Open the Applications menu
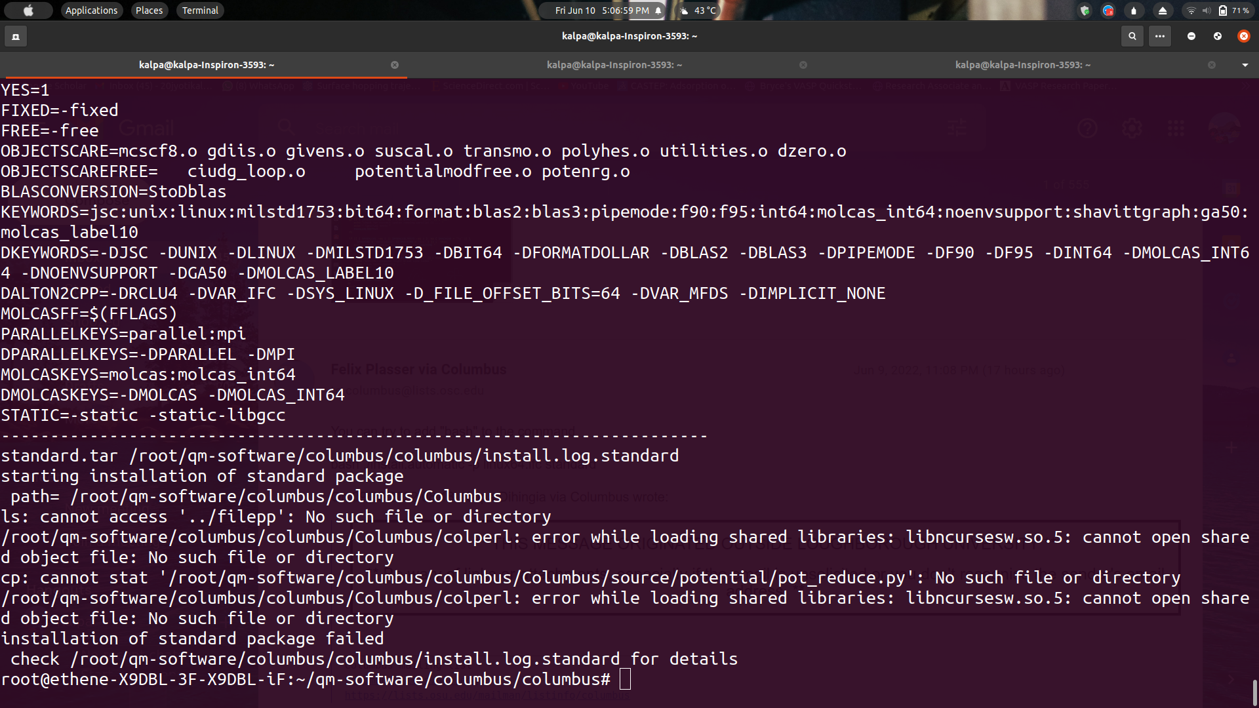This screenshot has height=708, width=1259. pos(91,10)
